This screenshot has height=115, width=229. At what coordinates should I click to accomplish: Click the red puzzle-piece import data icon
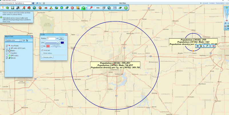pos(29,8)
